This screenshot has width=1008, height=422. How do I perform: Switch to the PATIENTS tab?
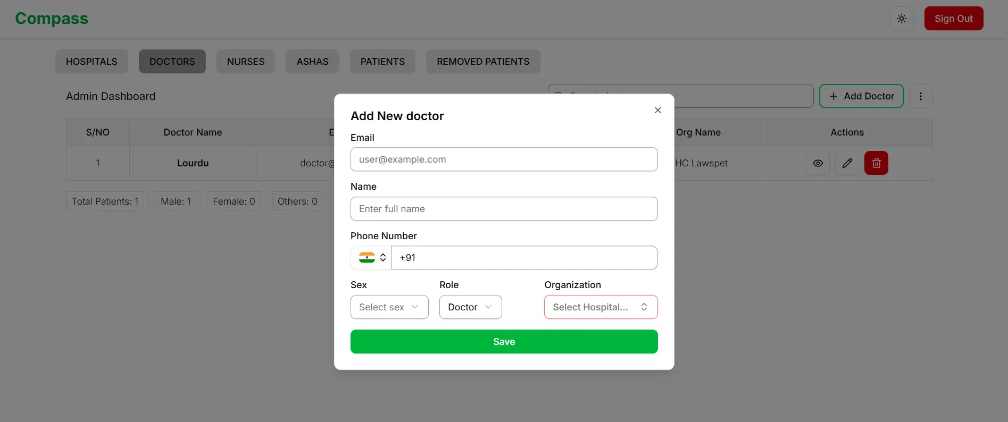[x=382, y=62]
